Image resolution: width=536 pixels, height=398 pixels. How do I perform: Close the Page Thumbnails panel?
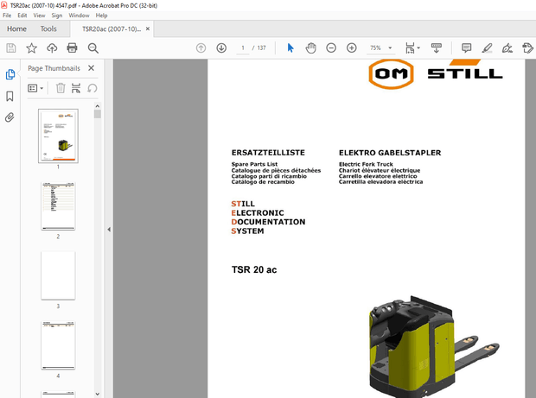pyautogui.click(x=91, y=68)
